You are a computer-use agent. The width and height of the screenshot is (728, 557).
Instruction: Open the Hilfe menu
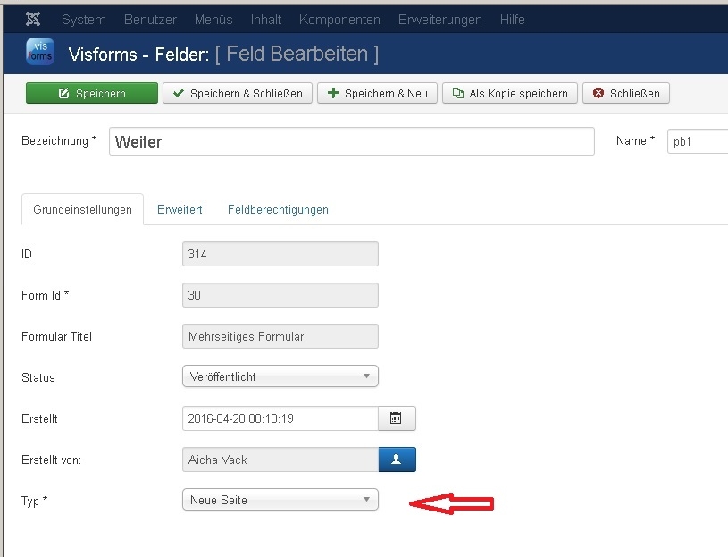pyautogui.click(x=513, y=20)
